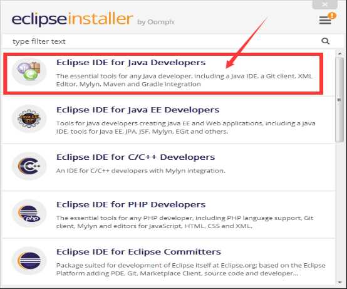The height and width of the screenshot is (289, 347).
Task: Click the PHP package icon
Action: coord(29,213)
